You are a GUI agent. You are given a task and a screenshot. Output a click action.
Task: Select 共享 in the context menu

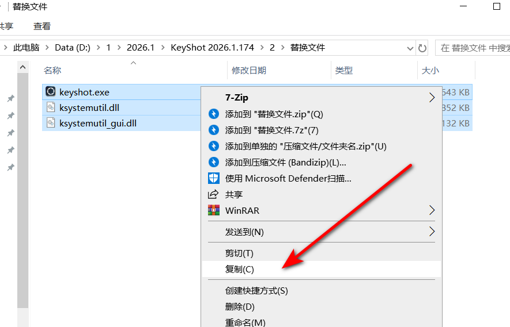pyautogui.click(x=322, y=194)
